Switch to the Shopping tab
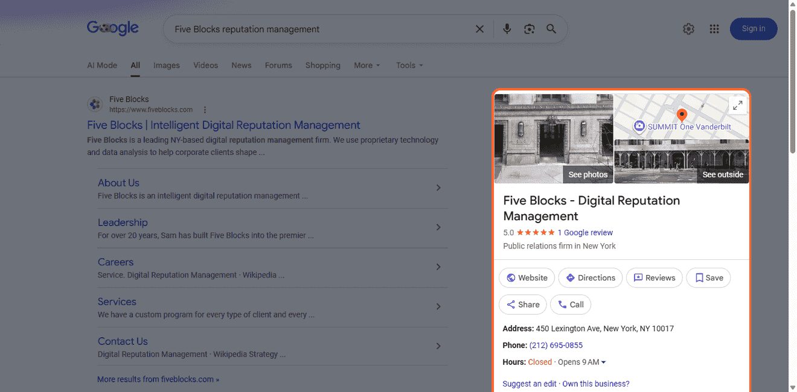 [x=323, y=65]
